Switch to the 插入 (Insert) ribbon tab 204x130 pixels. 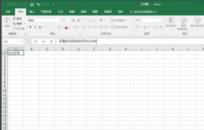pyautogui.click(x=32, y=12)
